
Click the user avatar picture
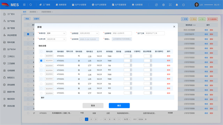point(197,5)
